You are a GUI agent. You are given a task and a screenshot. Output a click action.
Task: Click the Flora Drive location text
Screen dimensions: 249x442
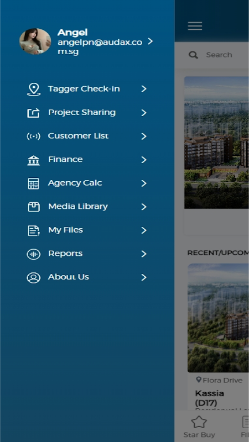coord(222,380)
